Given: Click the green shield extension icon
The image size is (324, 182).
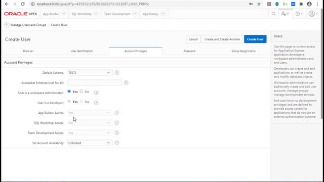Looking at the screenshot, I should (x=277, y=4).
